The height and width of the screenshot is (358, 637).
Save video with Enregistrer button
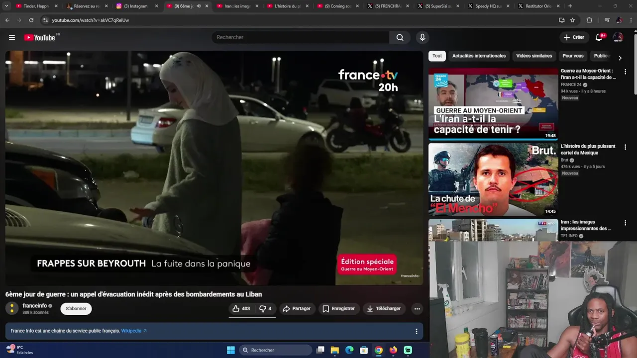[x=338, y=309]
